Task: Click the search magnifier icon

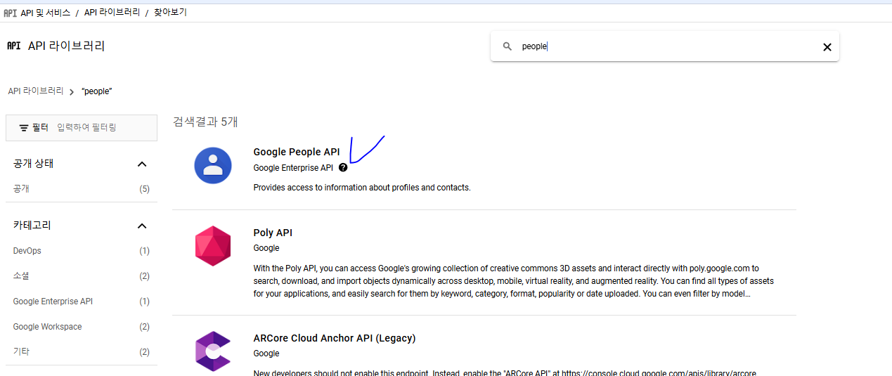Action: point(508,46)
